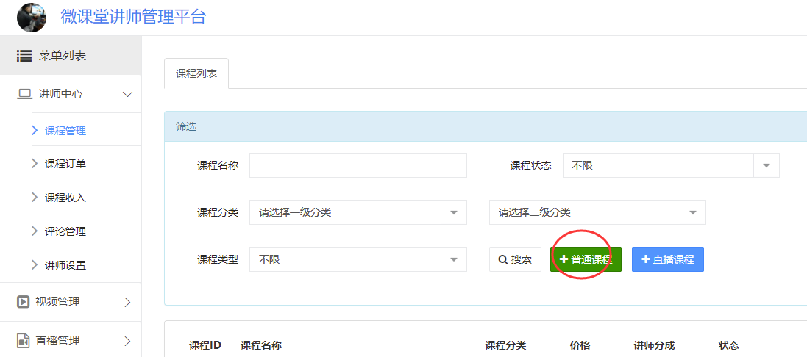807x357 pixels.
Task: Open the 微课堂讲师管理平台 title link
Action: click(133, 17)
